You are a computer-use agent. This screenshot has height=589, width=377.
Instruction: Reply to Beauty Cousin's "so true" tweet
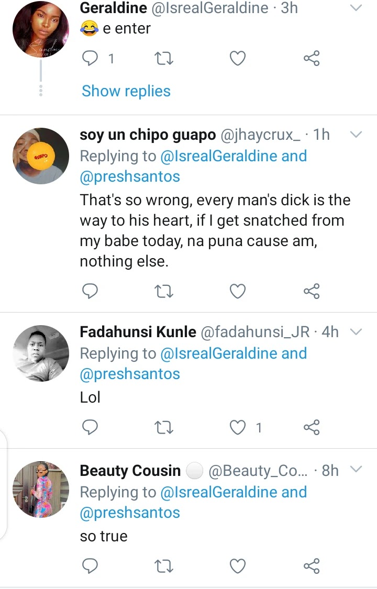[91, 565]
